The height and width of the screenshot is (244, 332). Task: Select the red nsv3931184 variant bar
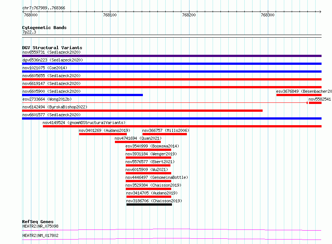click(148, 158)
